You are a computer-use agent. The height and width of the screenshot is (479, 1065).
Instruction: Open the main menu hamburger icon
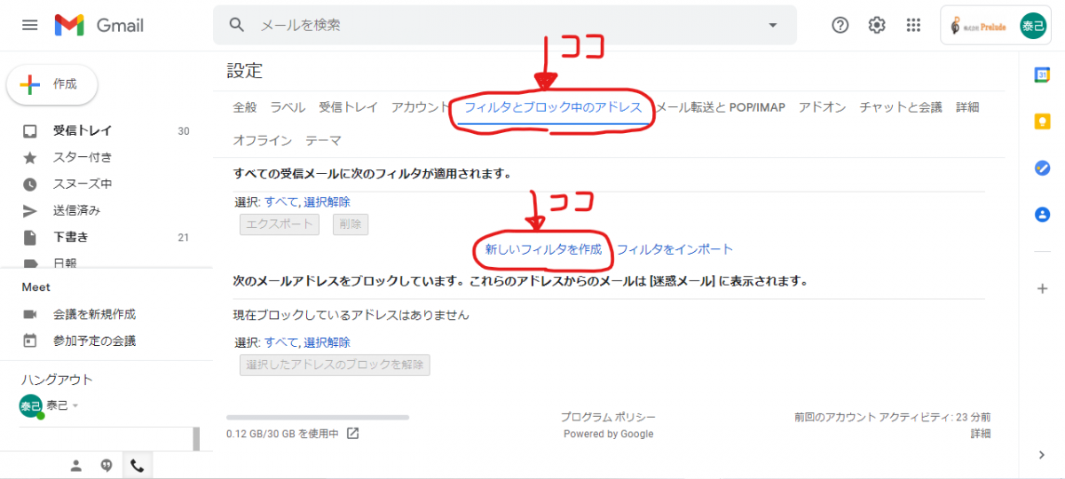[29, 25]
